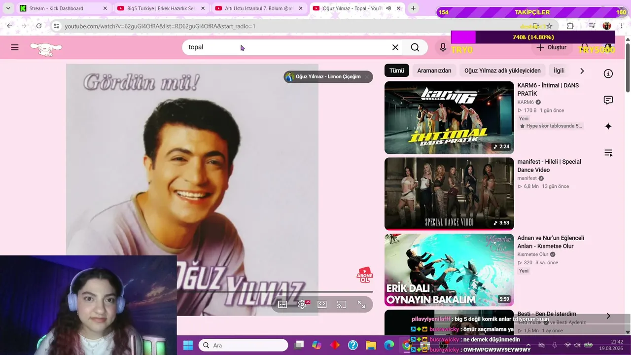Viewport: 631px width, 355px height.
Task: Switch to Big5 Türkiye tab
Action: tap(161, 8)
